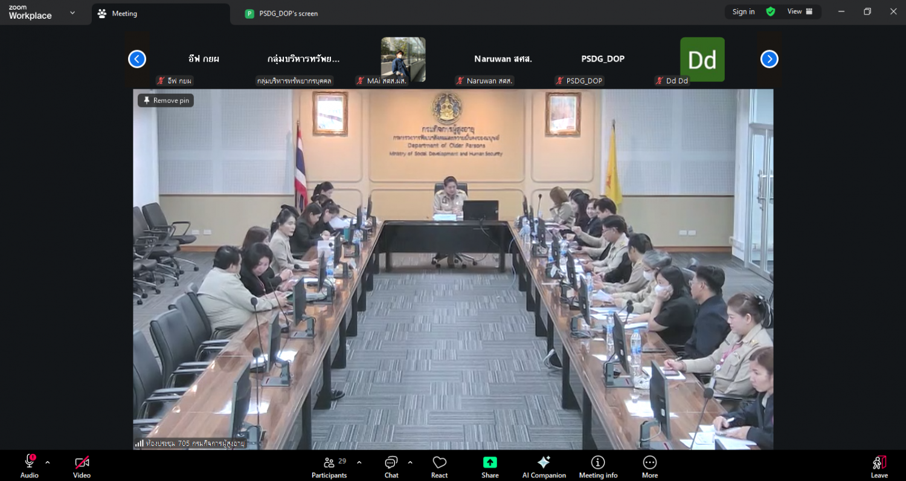
Task: Launch the AI Companion
Action: 544,465
